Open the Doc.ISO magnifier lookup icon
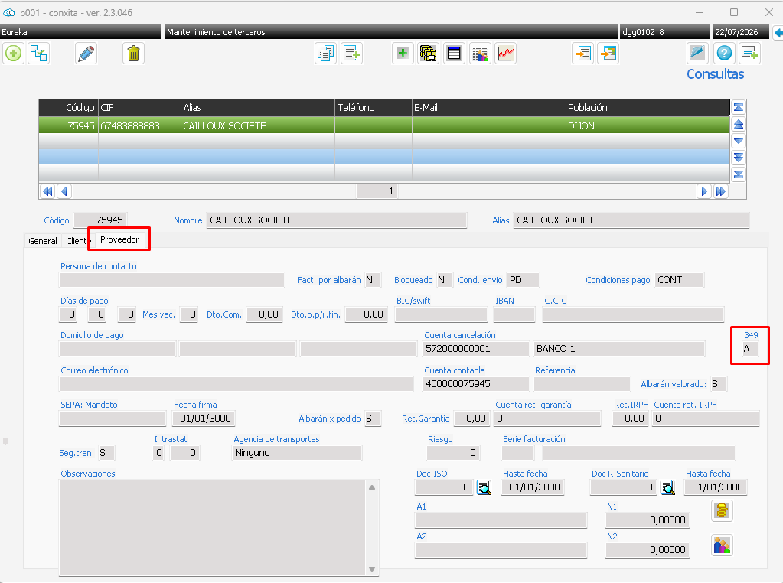Image resolution: width=783 pixels, height=583 pixels. click(484, 487)
